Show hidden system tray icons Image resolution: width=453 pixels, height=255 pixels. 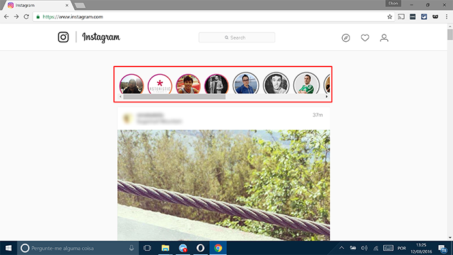[x=342, y=248]
